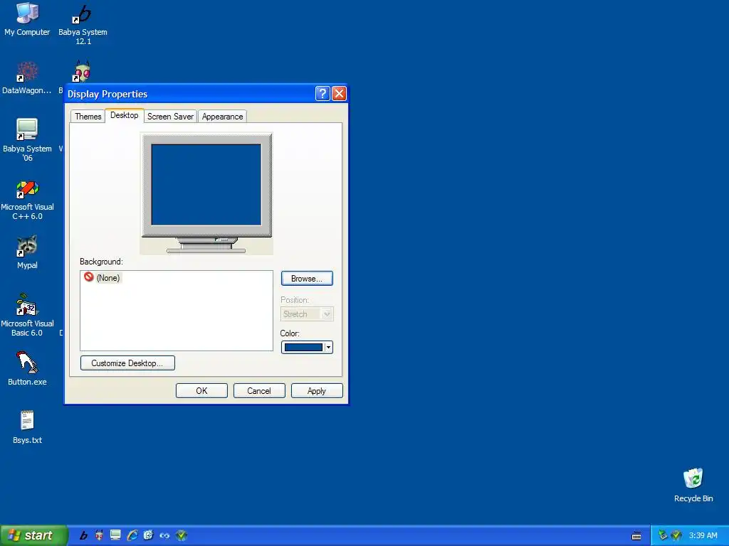Switch to the Screen Saver tab

pos(170,117)
